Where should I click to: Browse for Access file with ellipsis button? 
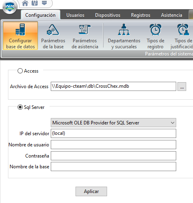click(182, 87)
